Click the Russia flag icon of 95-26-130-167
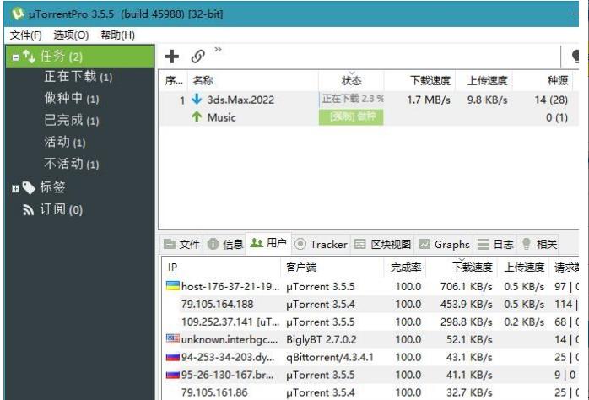 click(x=173, y=374)
